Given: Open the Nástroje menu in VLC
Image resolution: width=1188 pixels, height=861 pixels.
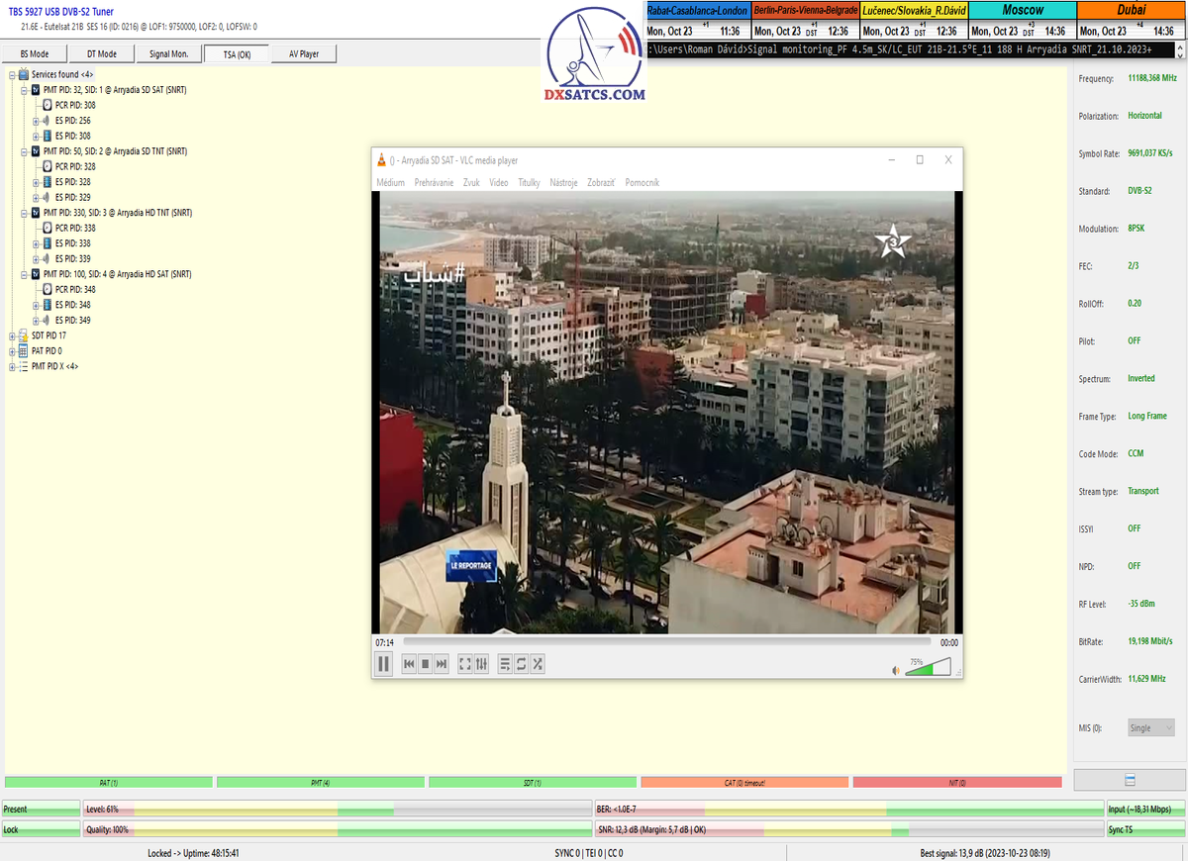Looking at the screenshot, I should [x=563, y=183].
